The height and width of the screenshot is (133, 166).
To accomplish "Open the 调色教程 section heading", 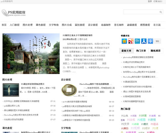I will pos(7,128).
